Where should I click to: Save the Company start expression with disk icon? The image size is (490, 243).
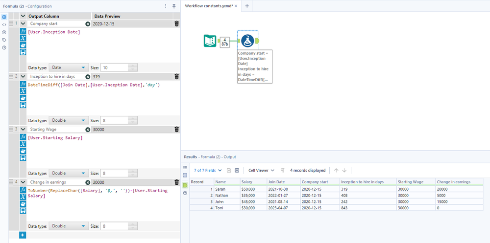tap(23, 52)
